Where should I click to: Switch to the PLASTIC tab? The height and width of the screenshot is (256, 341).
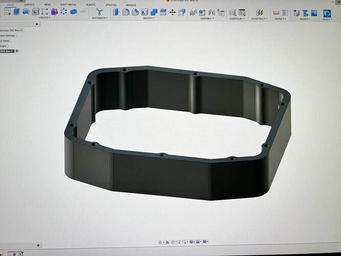click(x=91, y=5)
